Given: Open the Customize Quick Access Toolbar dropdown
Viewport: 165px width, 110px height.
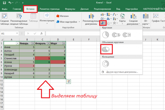Looking at the screenshot, I should 23,3.
